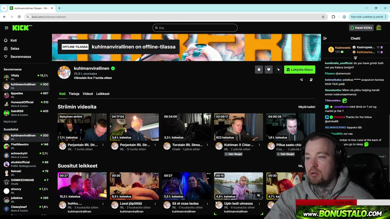Open options for Torstain IRL Stream video
This screenshot has height=219, width=390.
tap(207, 145)
